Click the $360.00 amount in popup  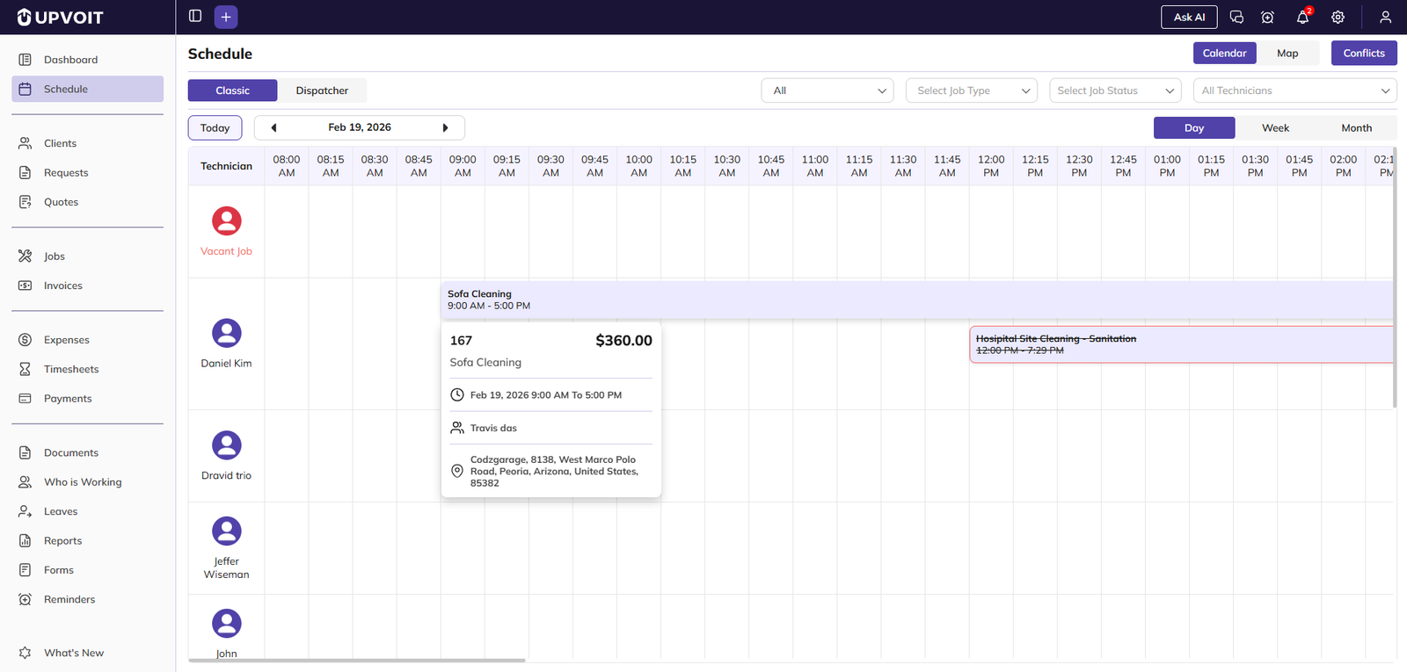coord(623,341)
